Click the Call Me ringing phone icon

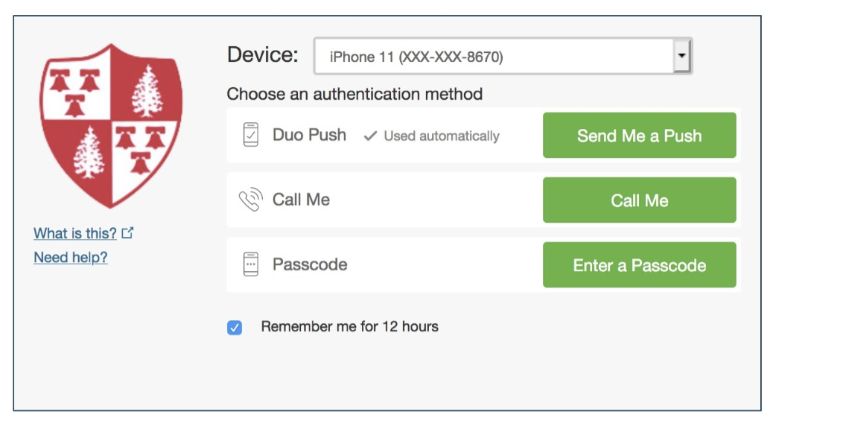[x=250, y=200]
